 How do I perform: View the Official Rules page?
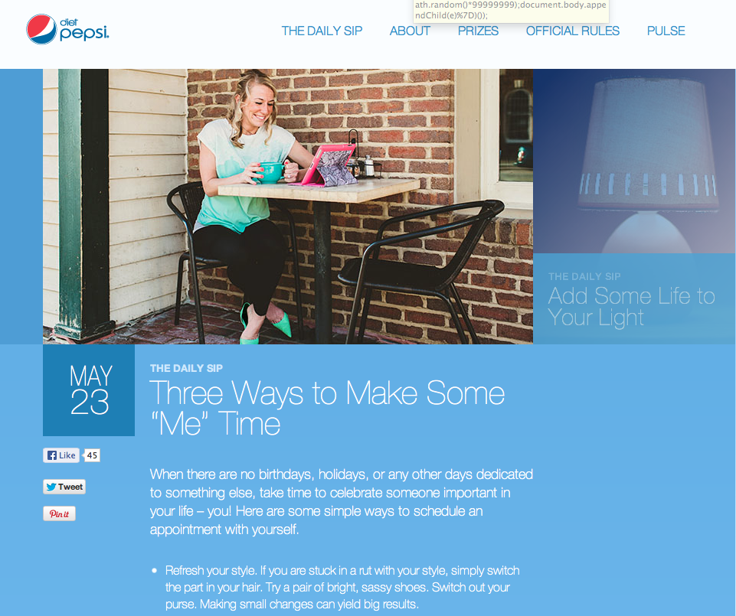tap(573, 31)
